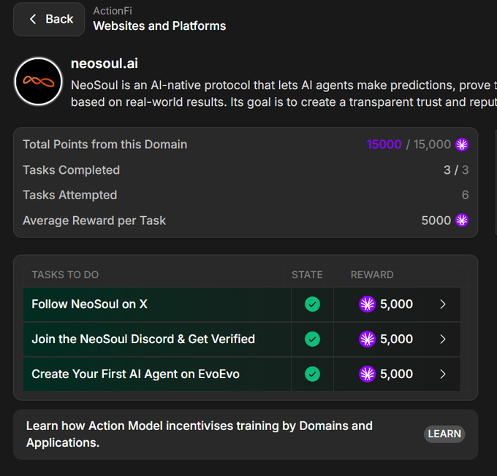Click the NeoSoul description paragraph
Viewport: 497px width, 476px height.
click(x=284, y=93)
